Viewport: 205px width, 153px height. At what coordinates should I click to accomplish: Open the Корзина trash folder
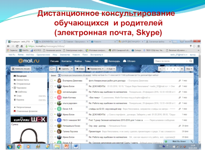pos(20,99)
